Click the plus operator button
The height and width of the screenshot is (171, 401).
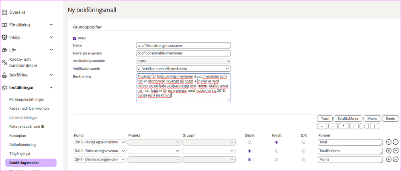(x=322, y=126)
